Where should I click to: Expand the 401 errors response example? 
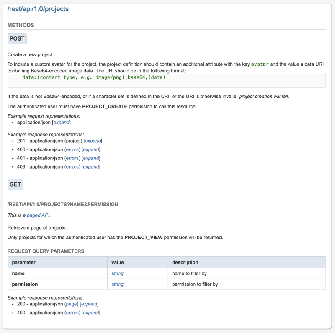pos(91,158)
